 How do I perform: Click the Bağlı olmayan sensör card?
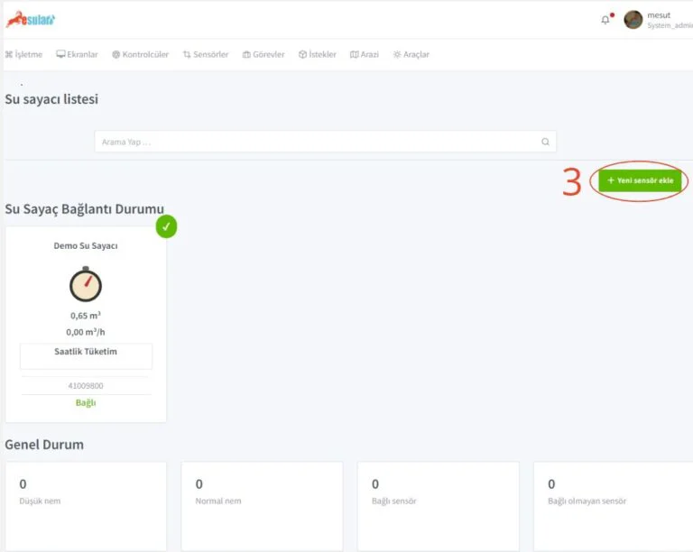tap(614, 505)
